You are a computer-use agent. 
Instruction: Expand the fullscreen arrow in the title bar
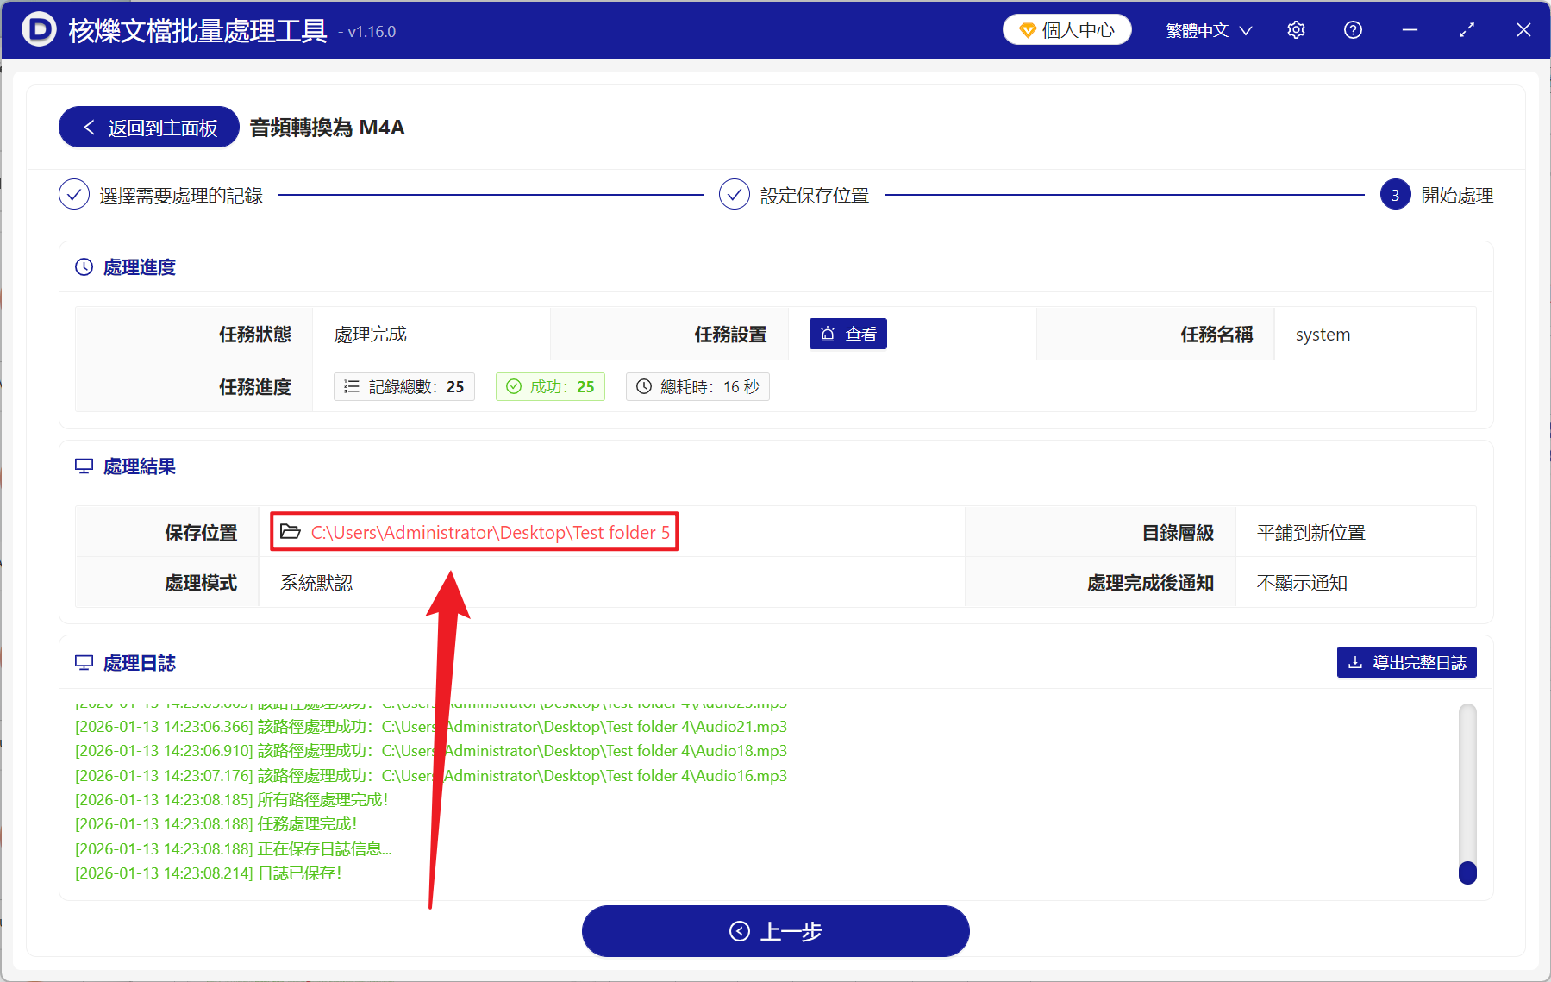click(x=1467, y=29)
